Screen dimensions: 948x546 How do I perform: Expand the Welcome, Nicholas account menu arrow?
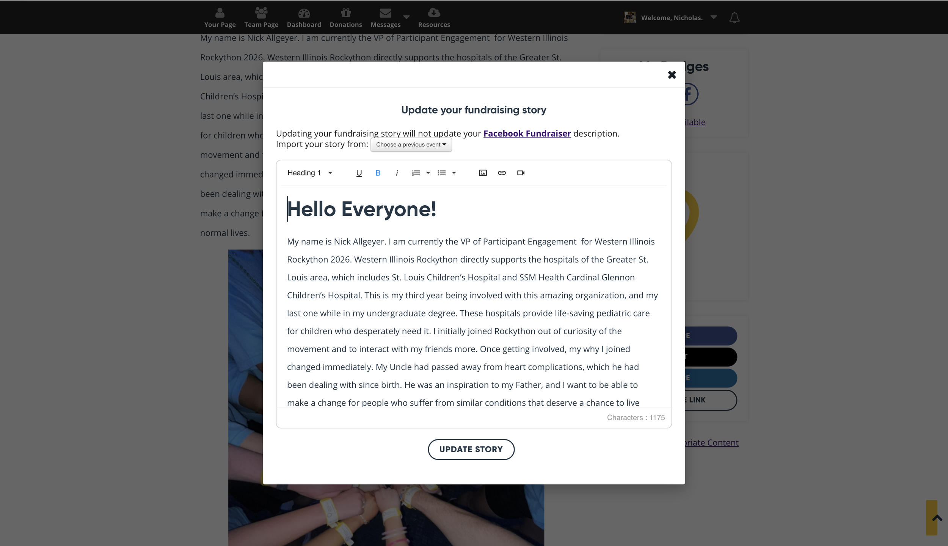[x=714, y=17]
